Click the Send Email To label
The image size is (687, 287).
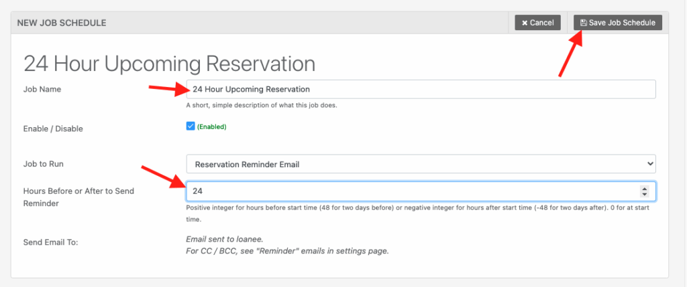[51, 242]
